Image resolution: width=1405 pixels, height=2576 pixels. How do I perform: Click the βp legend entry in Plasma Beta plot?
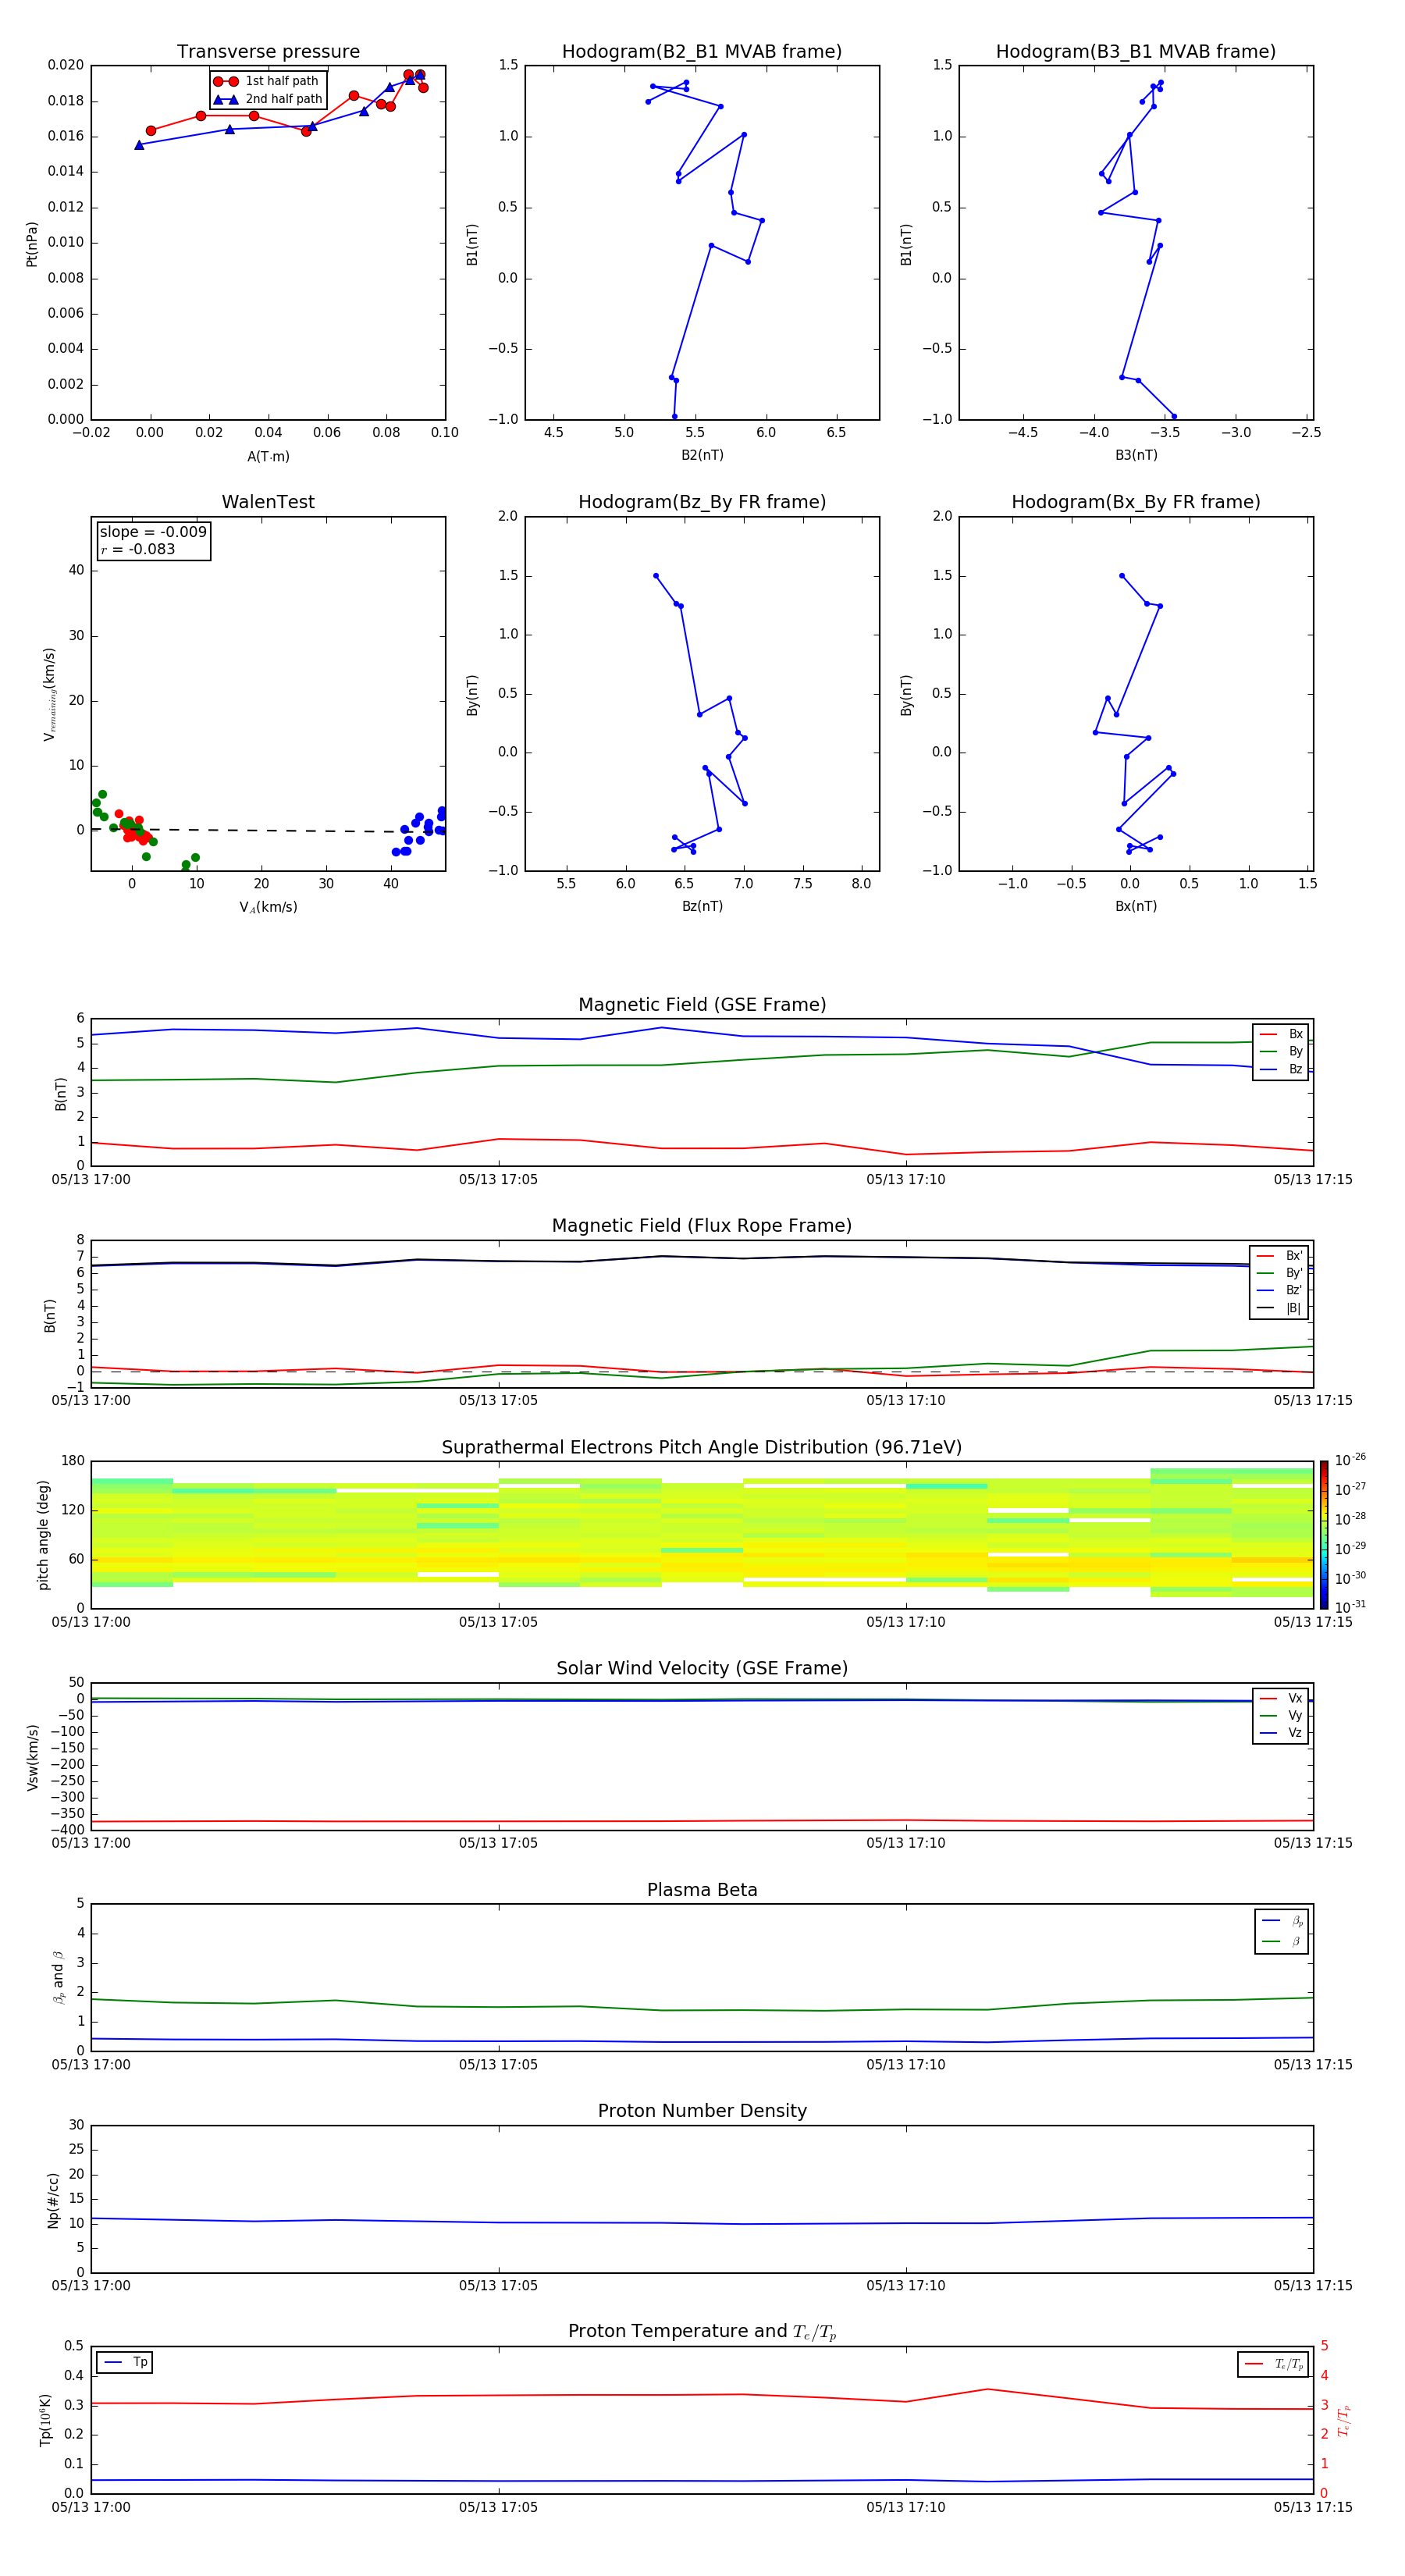1282,1920
